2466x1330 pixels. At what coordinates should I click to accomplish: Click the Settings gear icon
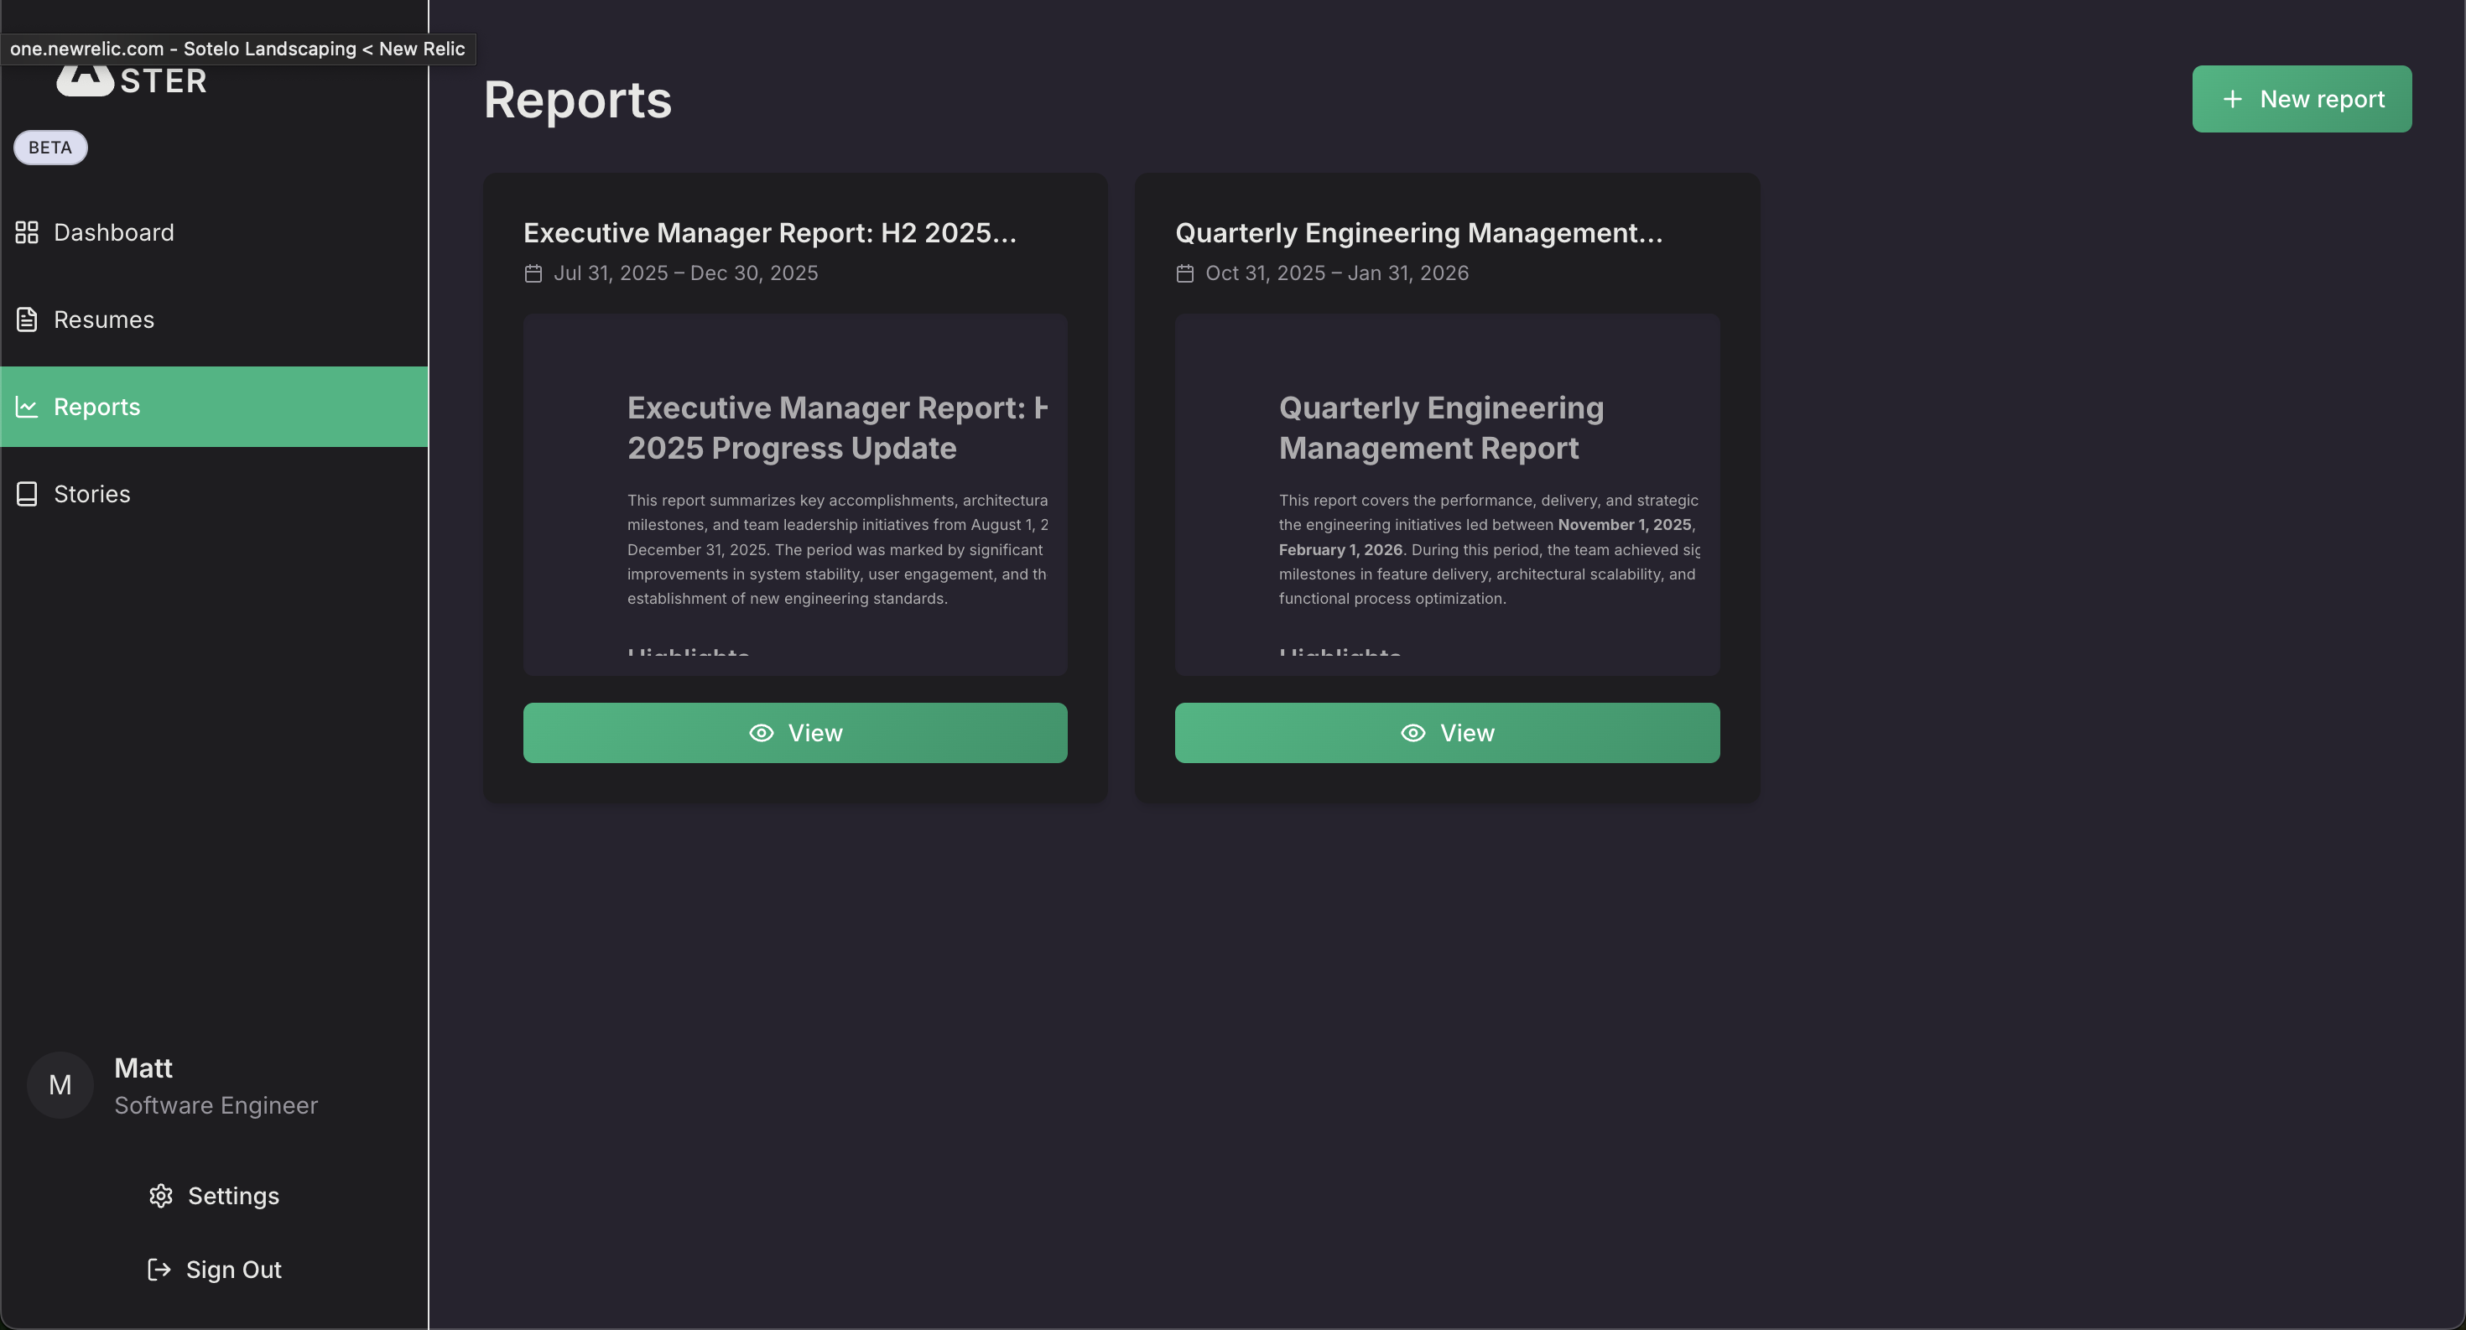[x=161, y=1196]
